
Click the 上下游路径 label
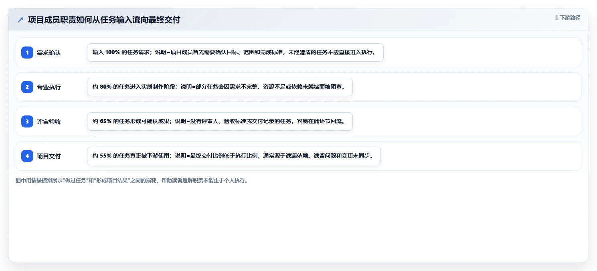(x=567, y=18)
